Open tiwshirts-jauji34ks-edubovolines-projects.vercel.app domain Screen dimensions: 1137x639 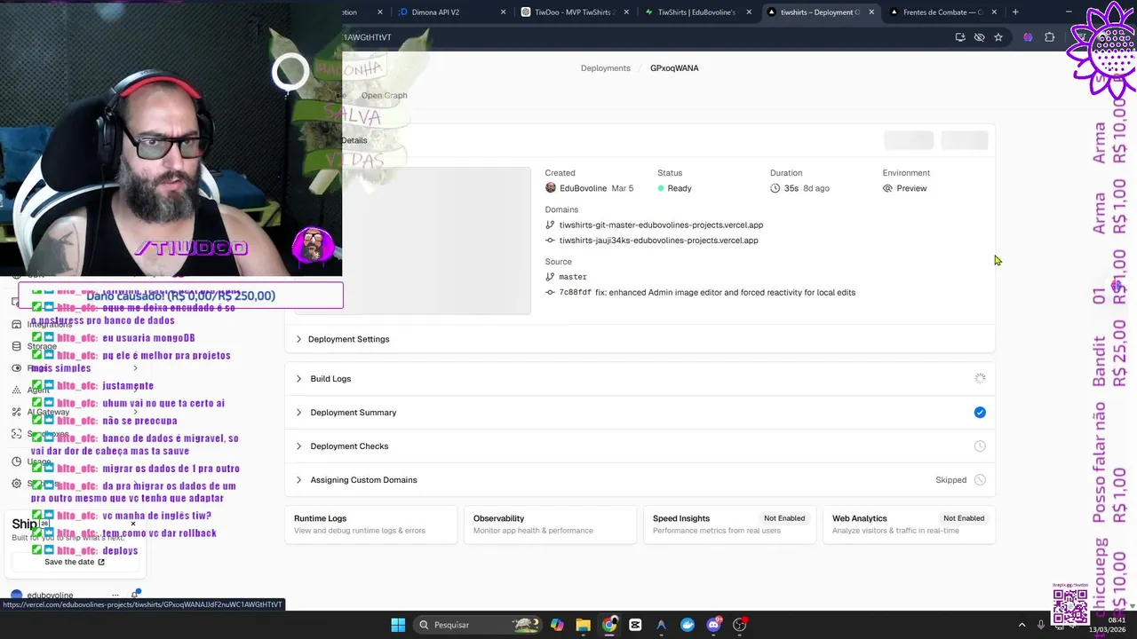[658, 241]
